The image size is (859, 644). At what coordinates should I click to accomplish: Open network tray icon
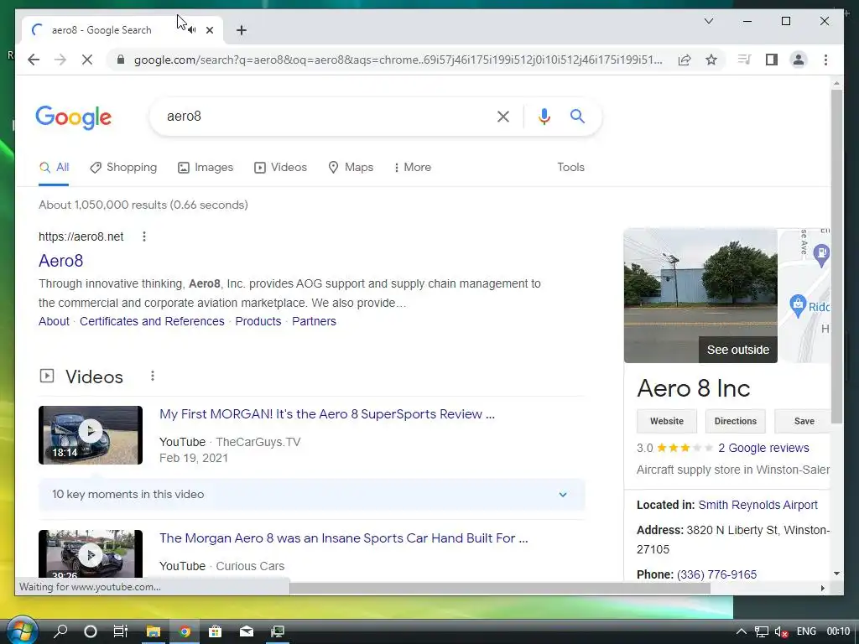[x=762, y=631]
